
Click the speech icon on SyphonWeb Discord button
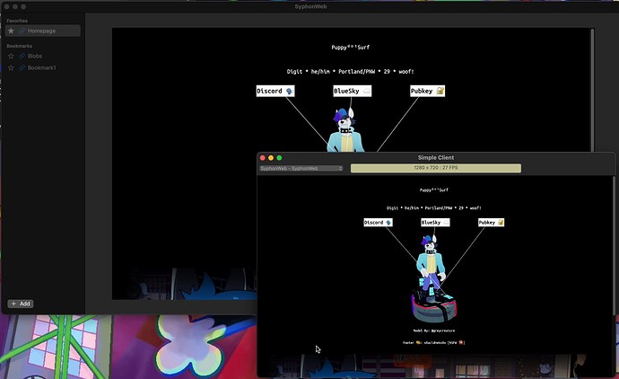[x=290, y=92]
